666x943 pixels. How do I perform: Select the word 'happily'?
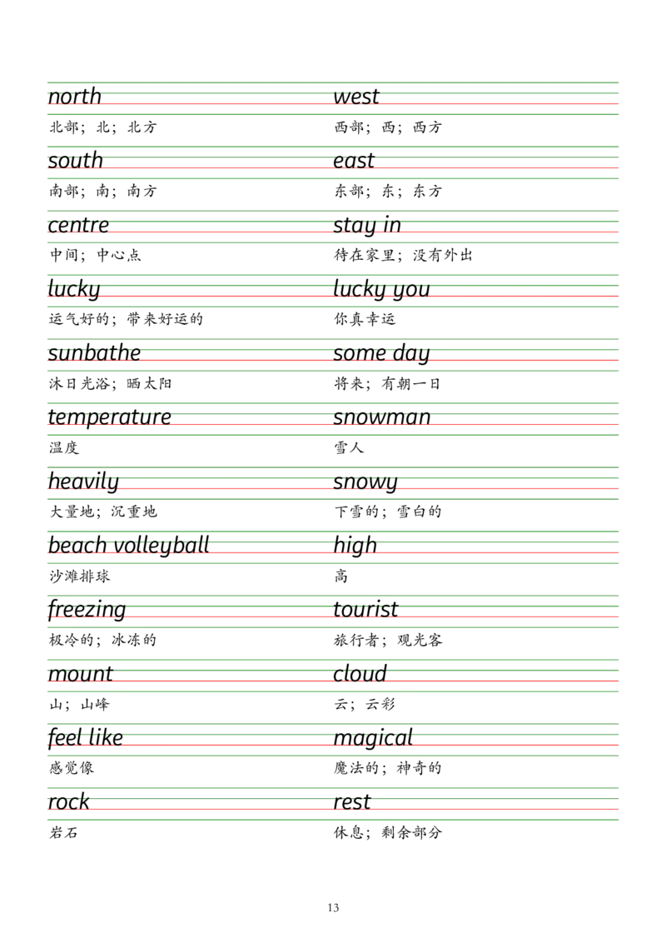click(x=75, y=480)
